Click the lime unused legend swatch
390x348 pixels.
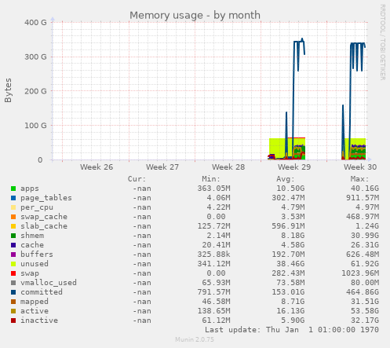tap(13, 264)
